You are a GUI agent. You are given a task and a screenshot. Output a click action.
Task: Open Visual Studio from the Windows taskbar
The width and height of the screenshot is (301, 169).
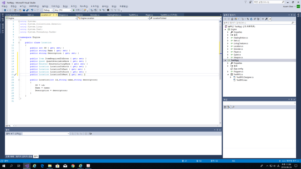[26, 166]
